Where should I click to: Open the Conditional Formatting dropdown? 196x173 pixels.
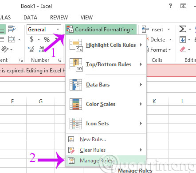coord(101,30)
